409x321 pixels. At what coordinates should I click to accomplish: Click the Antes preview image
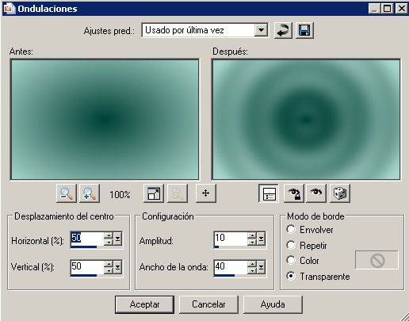(105, 120)
